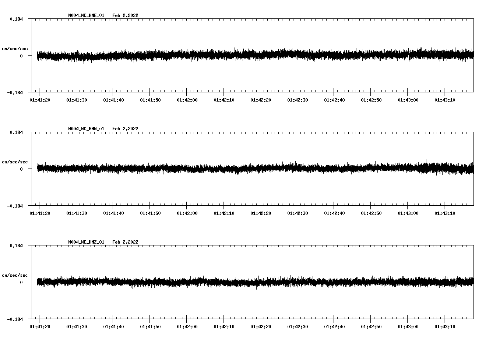Viewport: 500px width, 340px height.
Task: Click the Feb 2,2022 date on HNE plot
Action: (125, 15)
